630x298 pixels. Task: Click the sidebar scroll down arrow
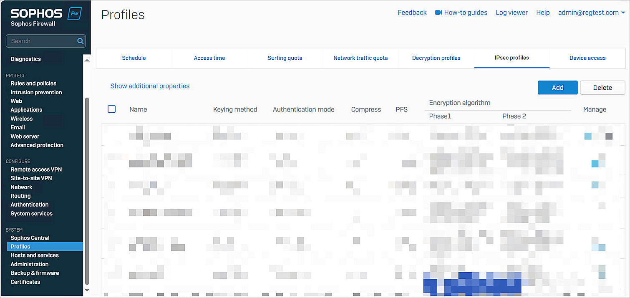87,290
